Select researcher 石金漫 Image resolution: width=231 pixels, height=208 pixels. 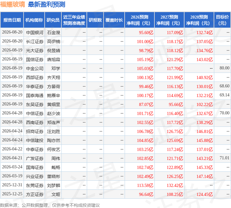(x=54, y=33)
